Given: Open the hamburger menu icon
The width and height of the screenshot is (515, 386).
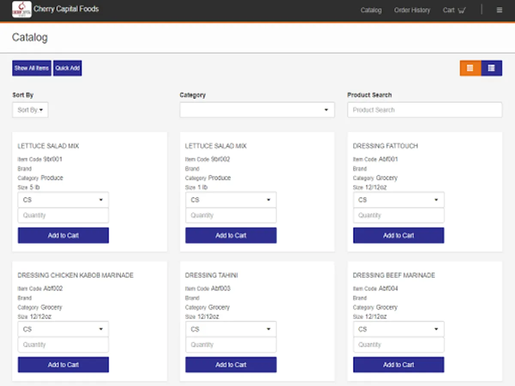Looking at the screenshot, I should [499, 10].
